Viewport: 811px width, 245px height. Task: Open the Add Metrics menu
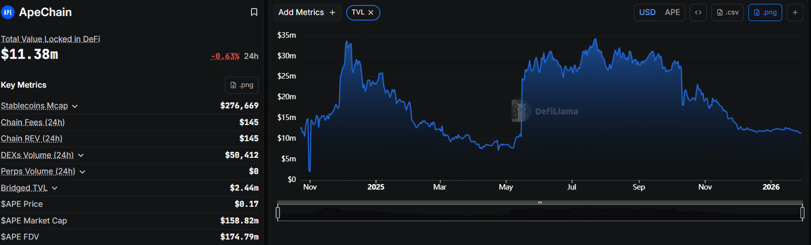tap(307, 12)
